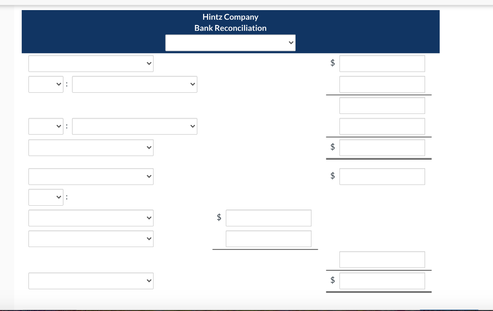Open the bottom adjusted cash balance label dropdown
493x311 pixels.
point(91,281)
